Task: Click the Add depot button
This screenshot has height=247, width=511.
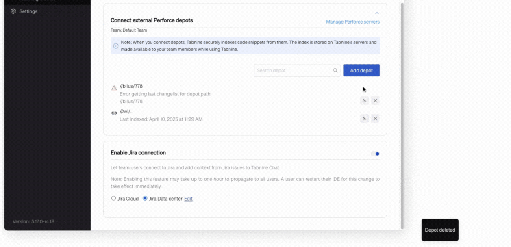Action: 361,70
